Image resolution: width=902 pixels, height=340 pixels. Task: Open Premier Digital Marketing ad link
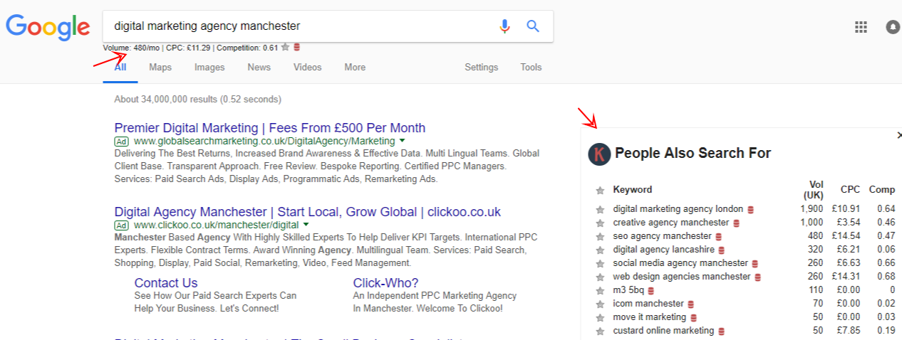(270, 128)
